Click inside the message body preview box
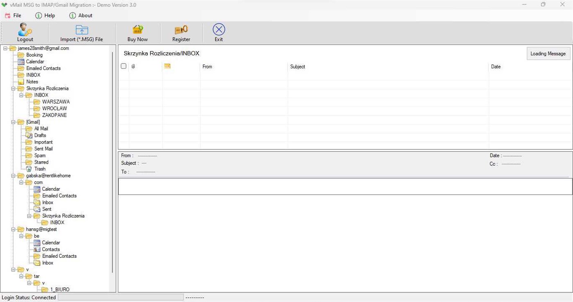 coord(345,187)
